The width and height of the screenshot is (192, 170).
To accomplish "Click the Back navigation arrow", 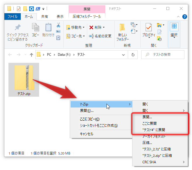I will point(10,55).
